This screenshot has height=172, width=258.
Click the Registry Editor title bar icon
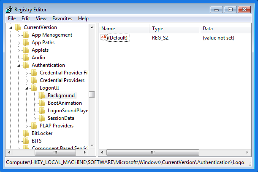tap(9, 10)
